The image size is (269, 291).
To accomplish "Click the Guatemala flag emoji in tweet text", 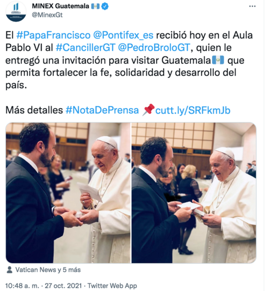I will (x=218, y=60).
